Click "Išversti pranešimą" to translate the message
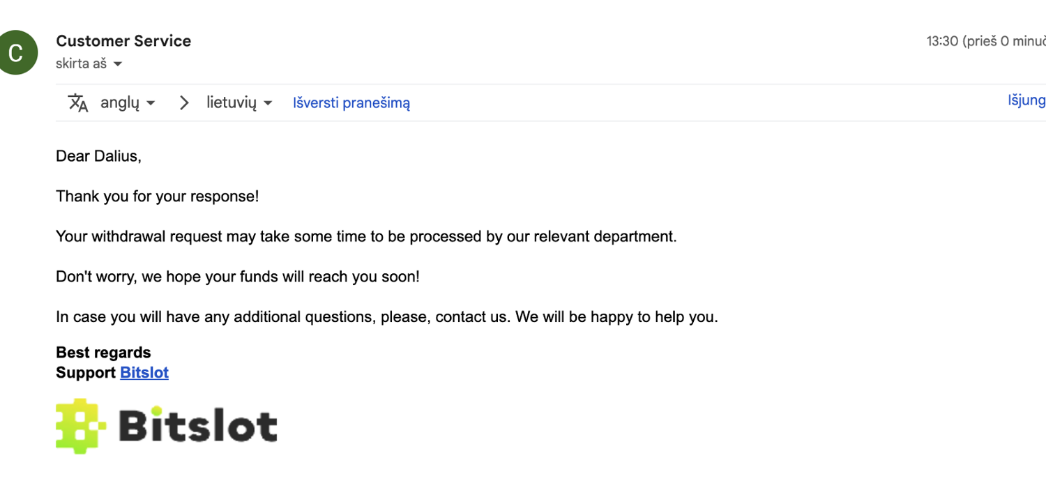Viewport: 1046px width, 490px height. (351, 103)
